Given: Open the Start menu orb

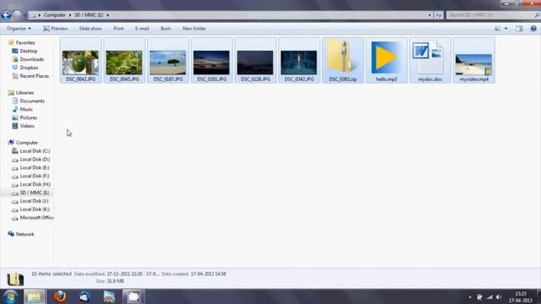Looking at the screenshot, I should 10,296.
